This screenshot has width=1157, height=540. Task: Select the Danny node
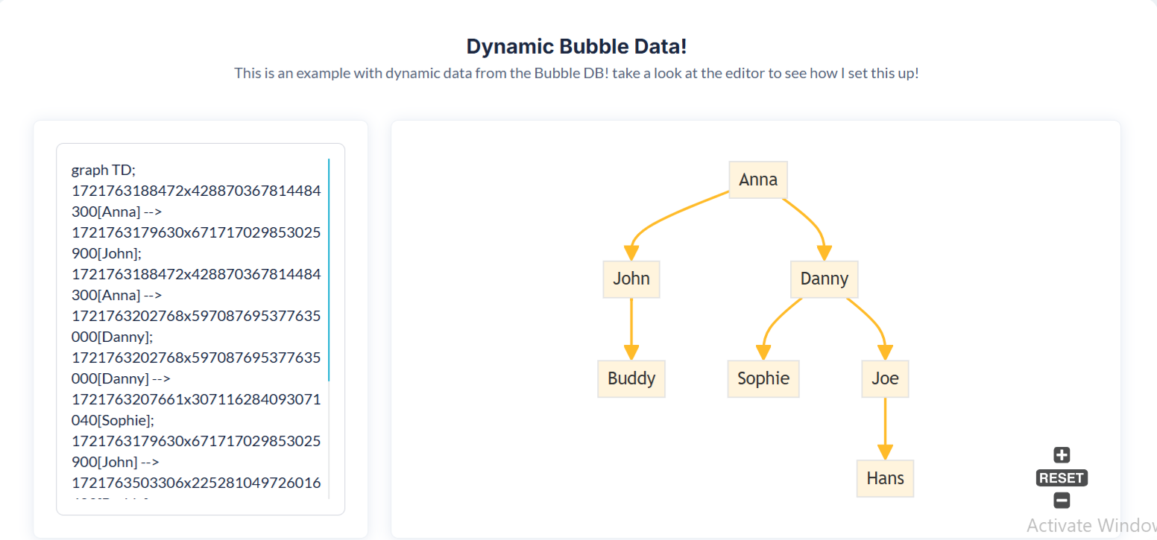[824, 279]
